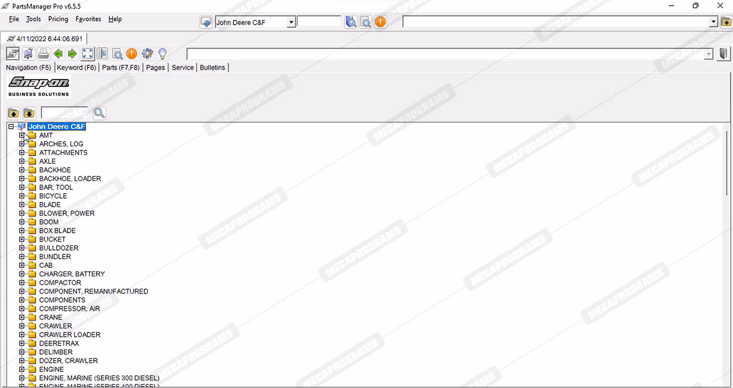Select the COMPONENT, REMANUFACTURED tree item
The height and width of the screenshot is (388, 733).
click(x=93, y=291)
